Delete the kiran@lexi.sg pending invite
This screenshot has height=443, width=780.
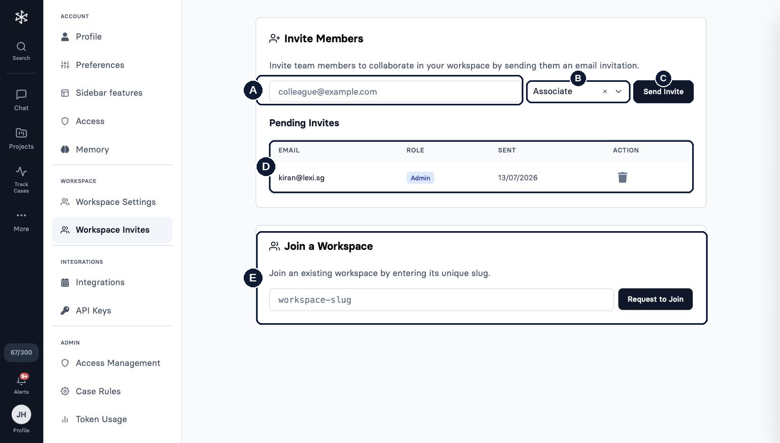click(622, 178)
